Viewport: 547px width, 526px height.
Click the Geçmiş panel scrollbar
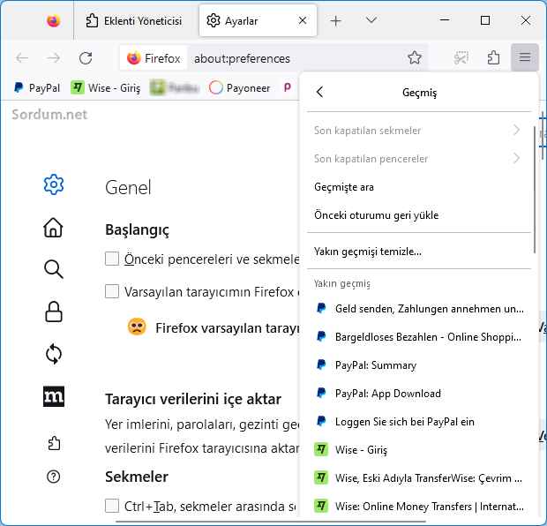click(535, 190)
